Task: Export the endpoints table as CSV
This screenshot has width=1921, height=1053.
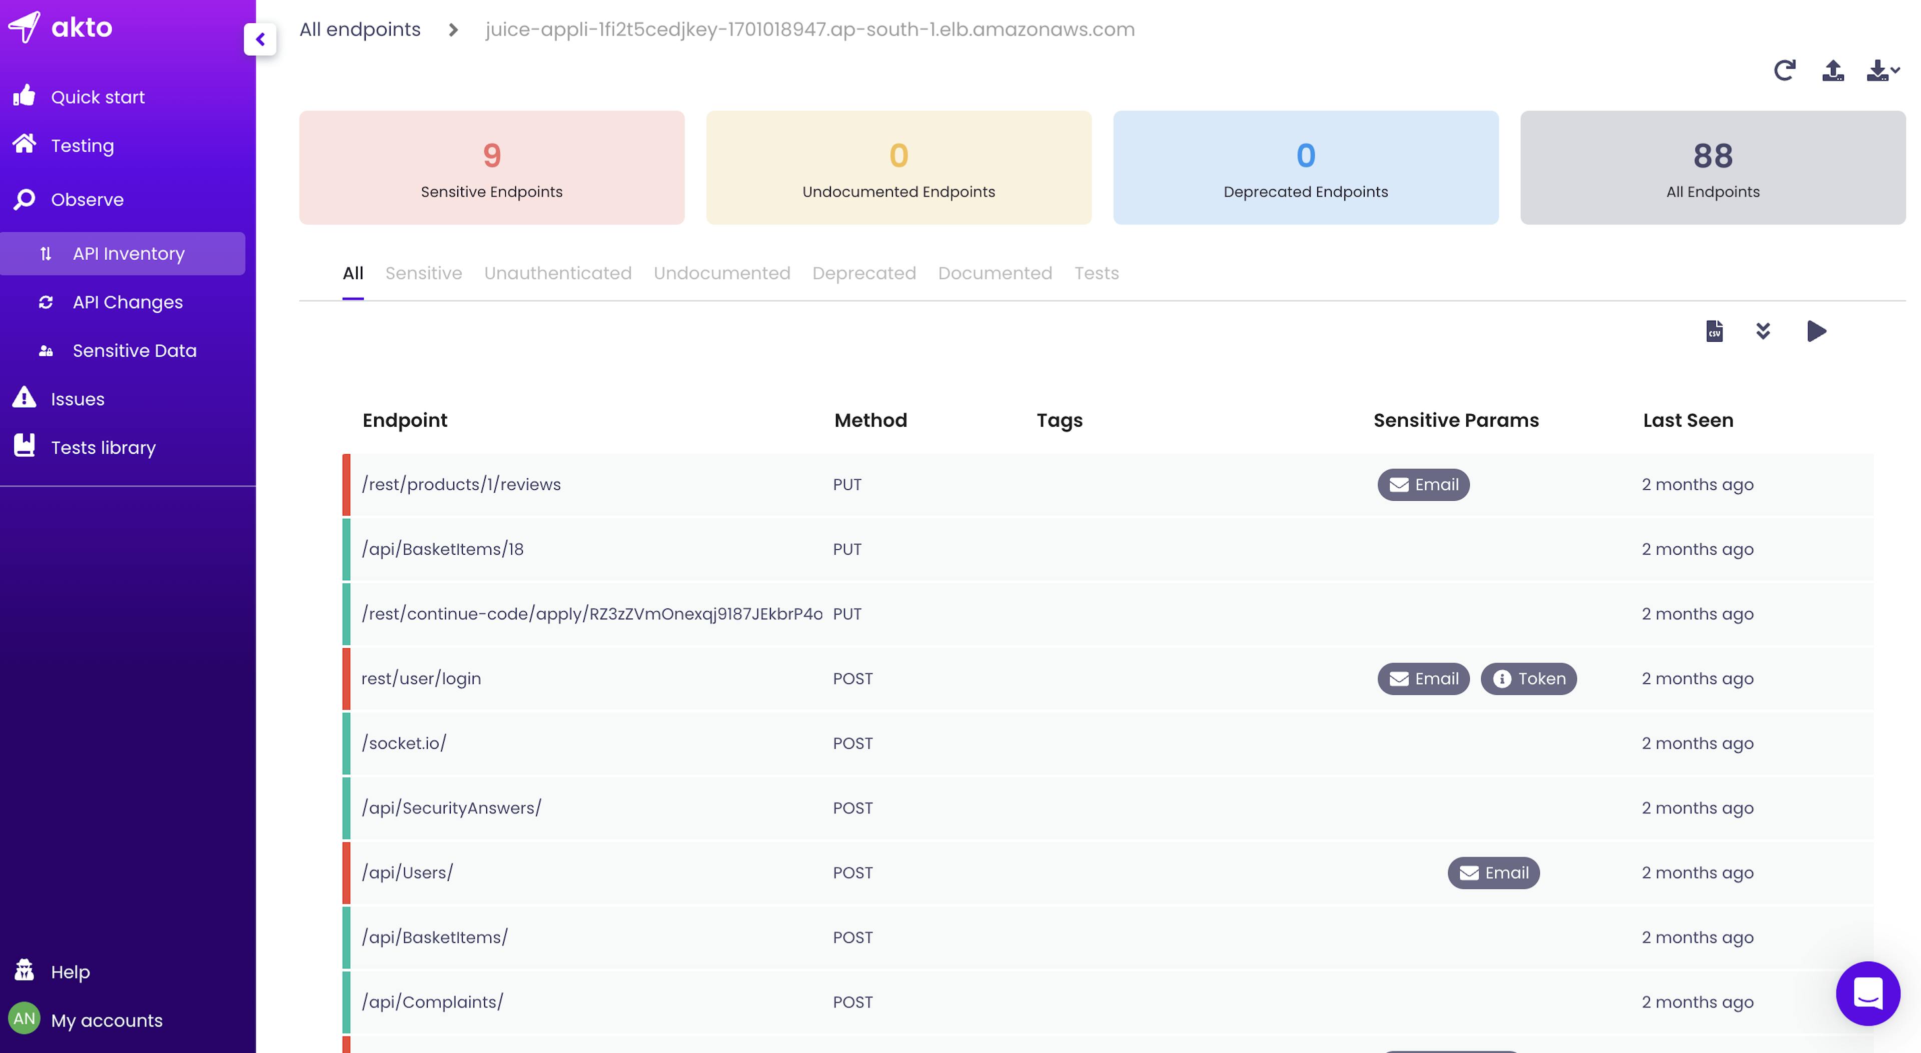Action: point(1714,330)
